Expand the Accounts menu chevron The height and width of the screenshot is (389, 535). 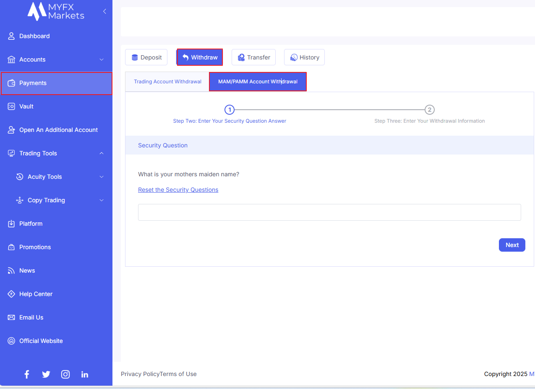(x=102, y=59)
